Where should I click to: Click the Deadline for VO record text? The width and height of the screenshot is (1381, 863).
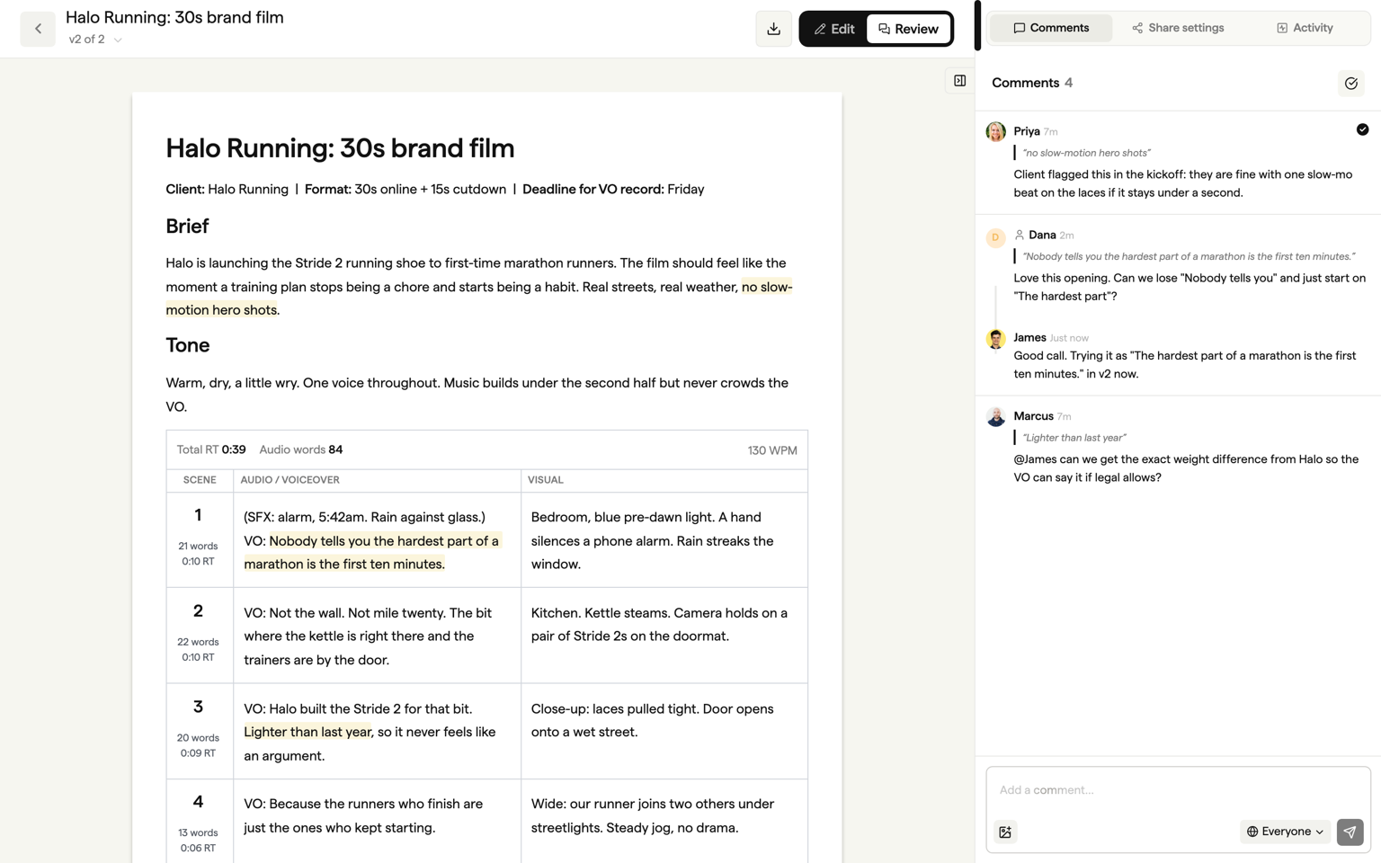[x=613, y=189]
